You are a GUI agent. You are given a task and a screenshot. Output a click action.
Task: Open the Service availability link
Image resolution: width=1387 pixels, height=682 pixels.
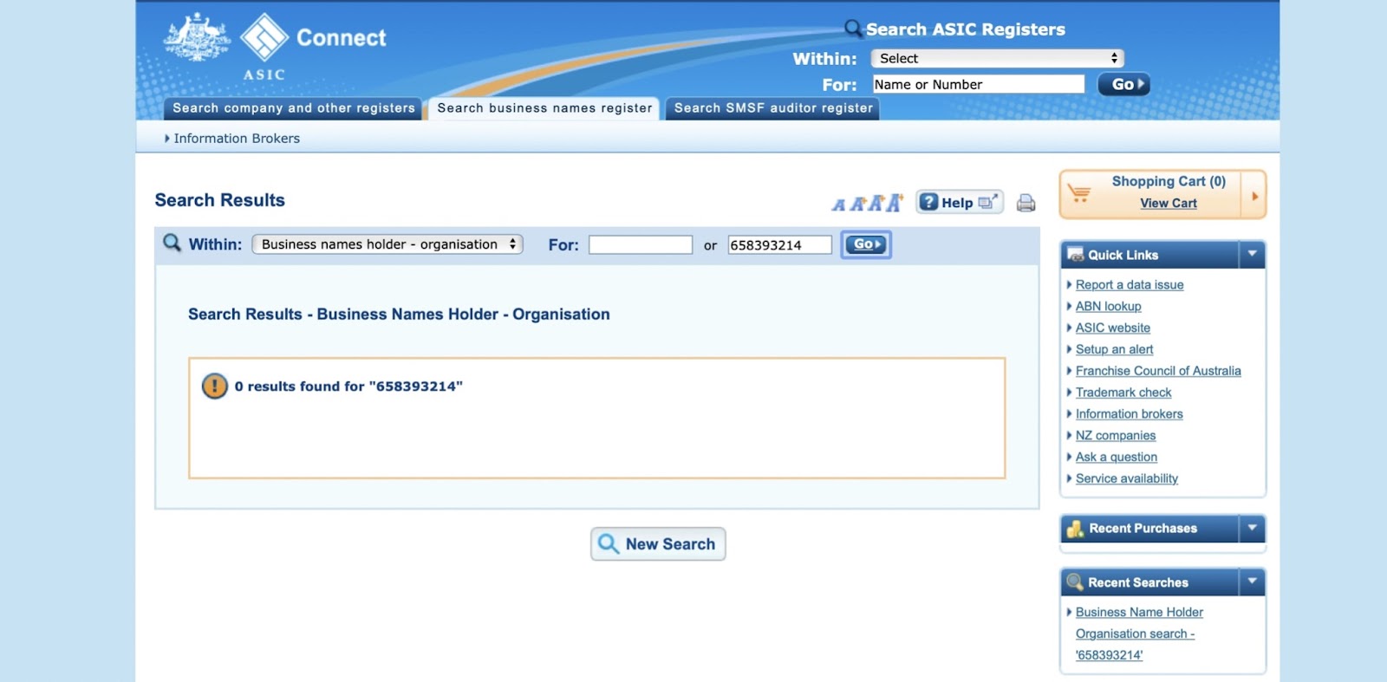coord(1126,478)
